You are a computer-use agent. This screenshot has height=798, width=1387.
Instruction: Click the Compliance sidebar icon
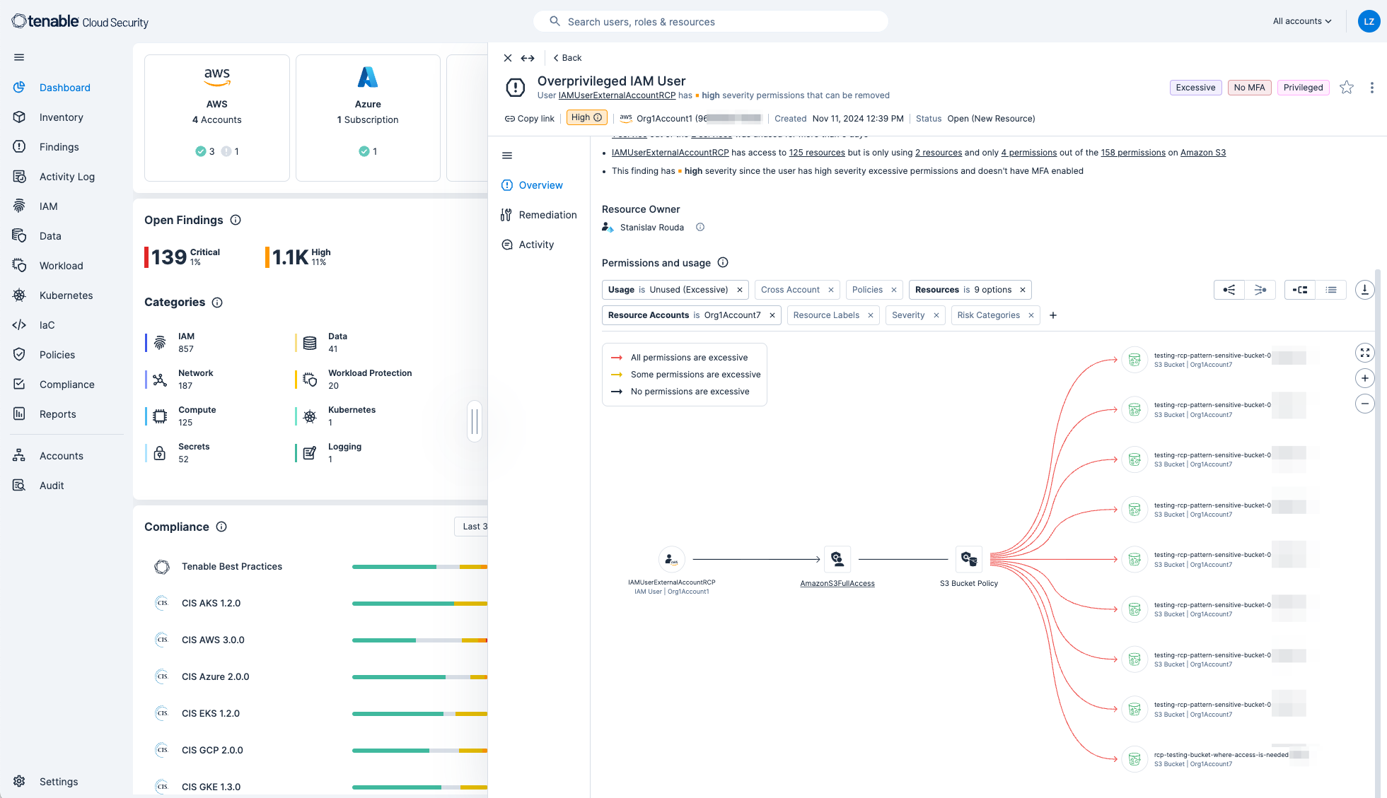(19, 384)
